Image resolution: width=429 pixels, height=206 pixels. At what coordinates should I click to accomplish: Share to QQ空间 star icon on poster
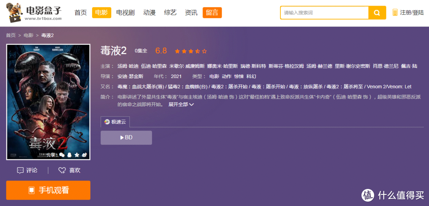coord(77,155)
